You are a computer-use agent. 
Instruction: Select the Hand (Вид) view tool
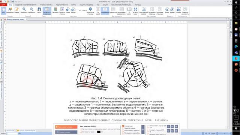click(3, 11)
